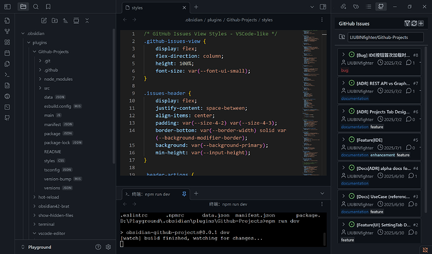
Task: Collapse the plugins folder
Action: pyautogui.click(x=29, y=43)
